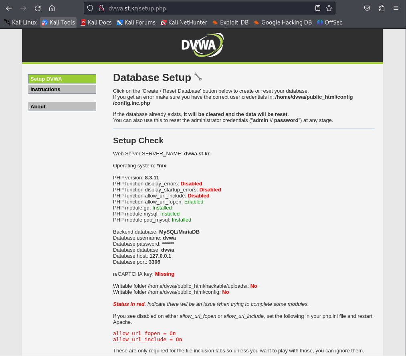Click the OffSec bookmark icon
Screen dimensions: 406x356
320,22
